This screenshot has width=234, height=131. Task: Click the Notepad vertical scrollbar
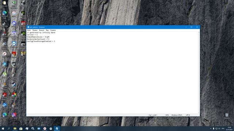(x=199, y=72)
